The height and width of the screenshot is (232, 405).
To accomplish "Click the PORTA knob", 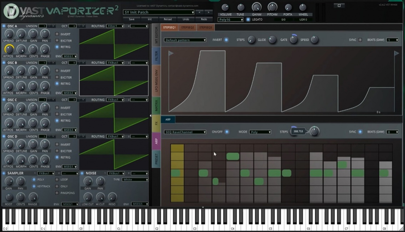I will tap(288, 7).
